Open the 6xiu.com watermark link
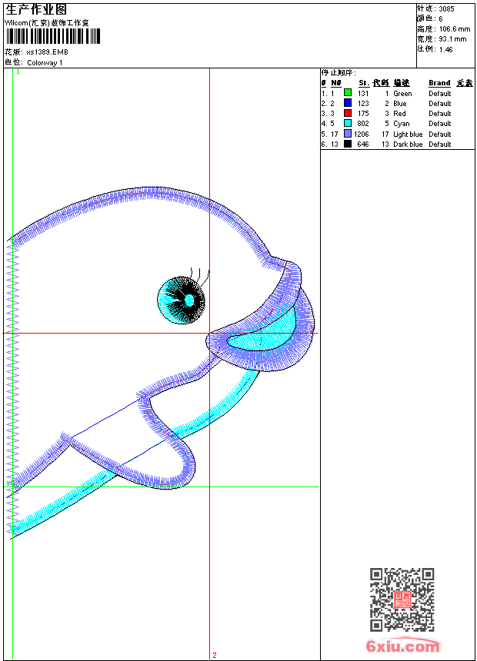Screen dimensions: 477x661 point(402,646)
